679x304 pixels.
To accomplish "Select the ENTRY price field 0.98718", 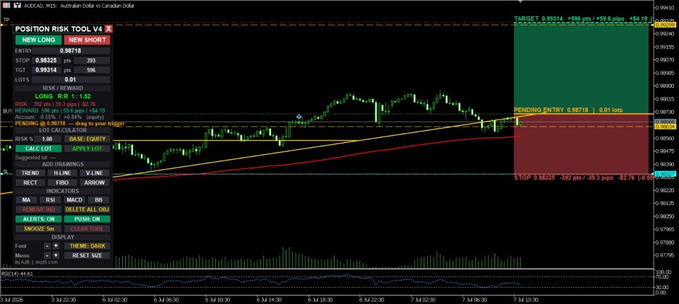I will [71, 51].
